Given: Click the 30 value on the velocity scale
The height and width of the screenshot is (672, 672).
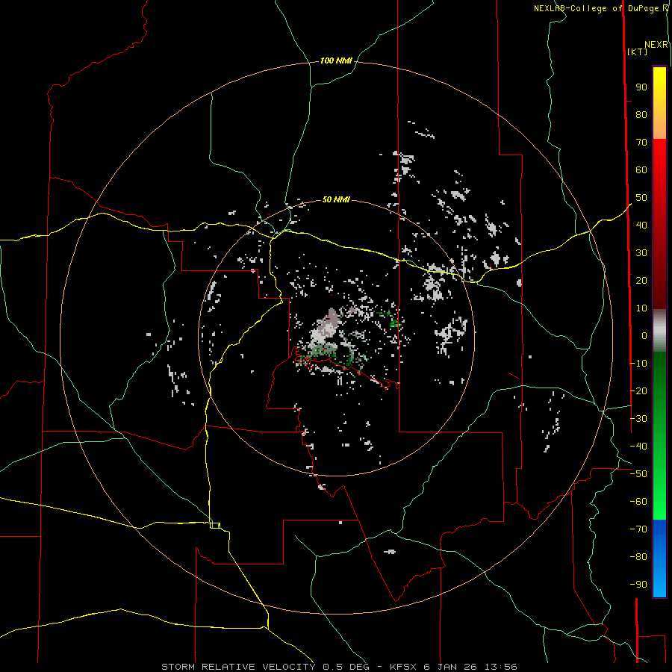Looking at the screenshot, I should [641, 253].
